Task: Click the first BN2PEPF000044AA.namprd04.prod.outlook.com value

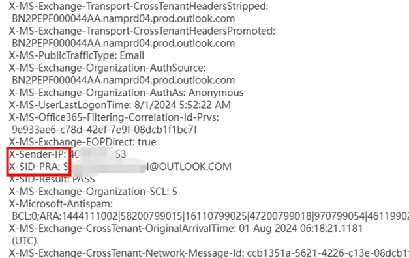Action: (x=123, y=18)
